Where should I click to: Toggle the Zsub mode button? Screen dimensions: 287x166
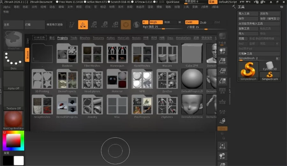point(203,22)
